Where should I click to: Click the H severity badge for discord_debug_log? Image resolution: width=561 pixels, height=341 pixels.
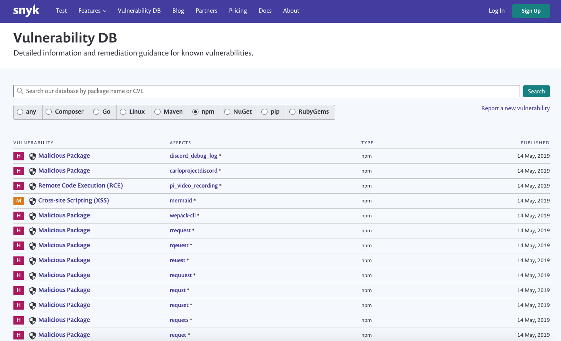coord(19,156)
